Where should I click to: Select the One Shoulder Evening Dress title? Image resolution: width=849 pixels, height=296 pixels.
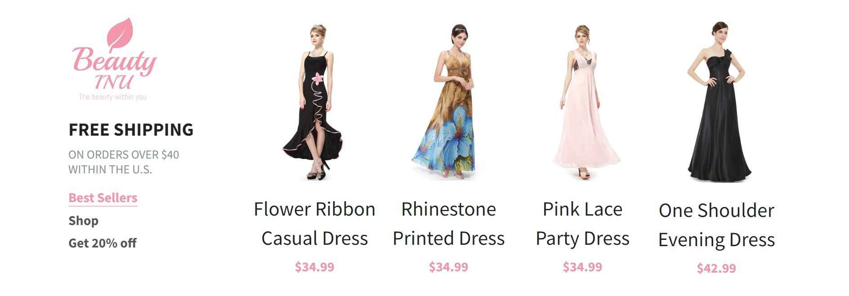click(x=716, y=225)
